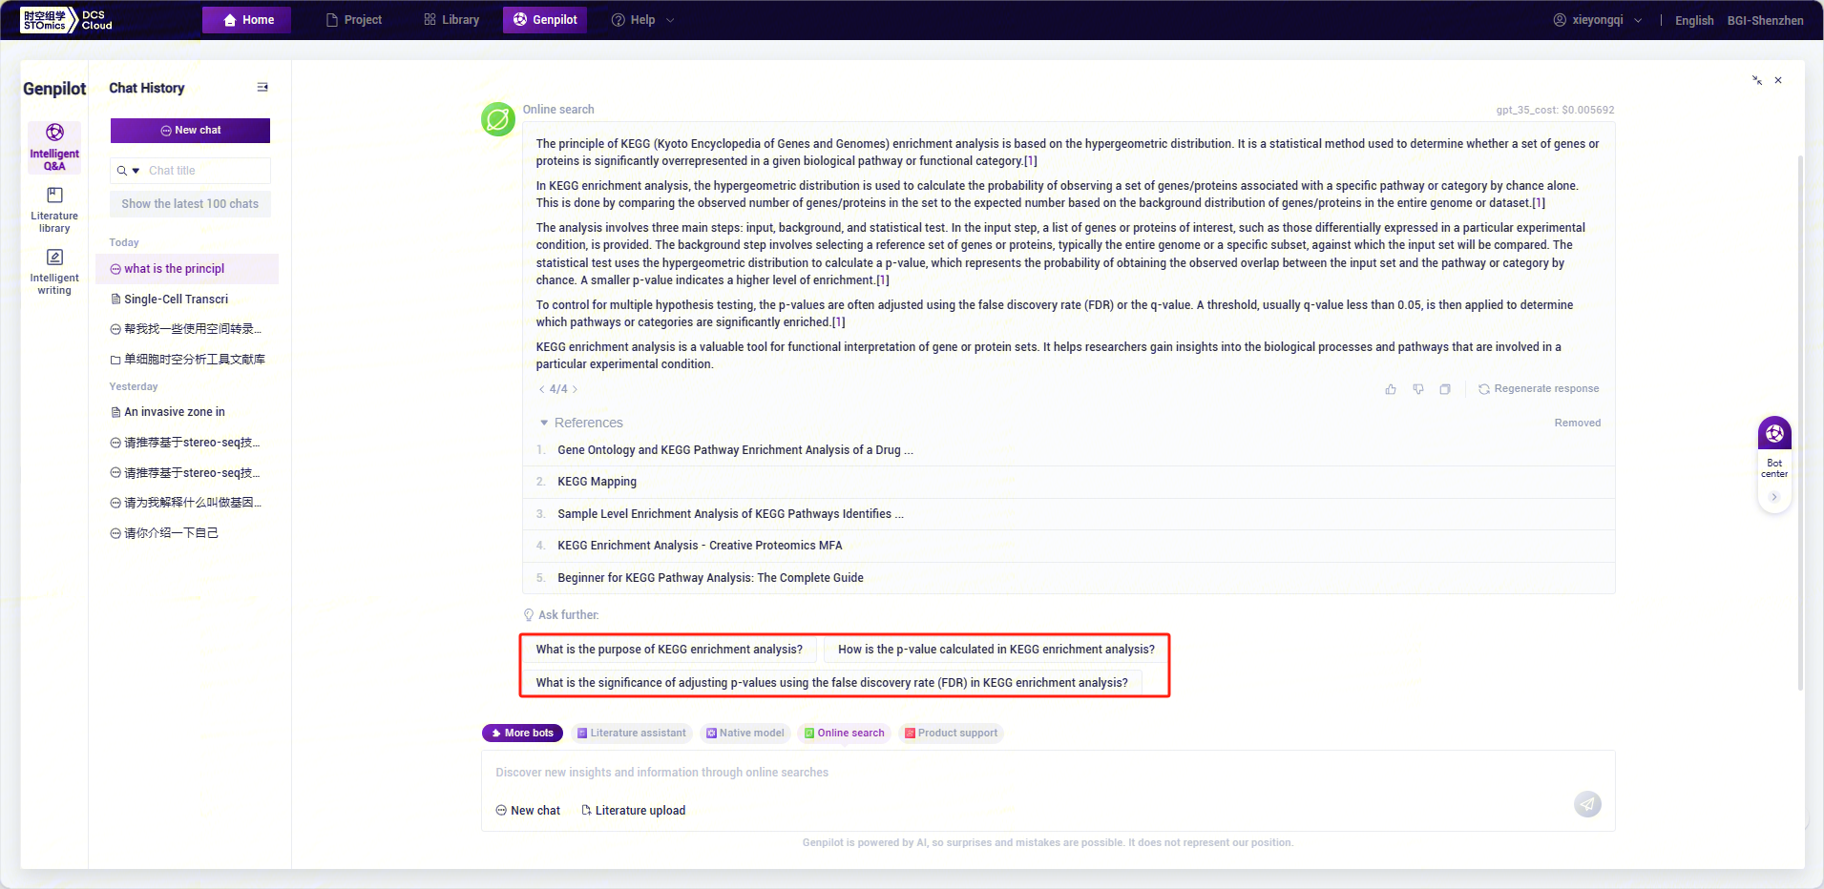Expand the Help menu dropdown

642,20
